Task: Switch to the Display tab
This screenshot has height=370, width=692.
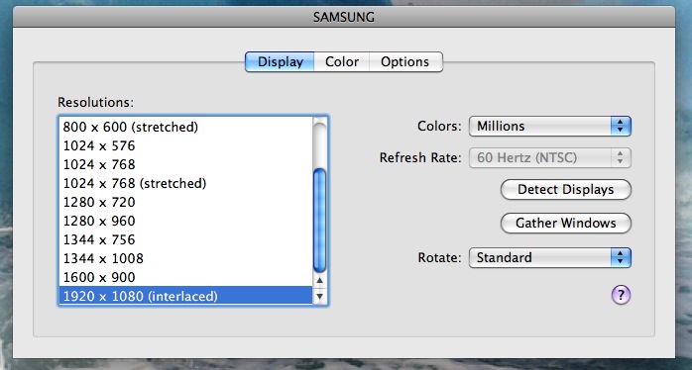Action: (x=280, y=61)
